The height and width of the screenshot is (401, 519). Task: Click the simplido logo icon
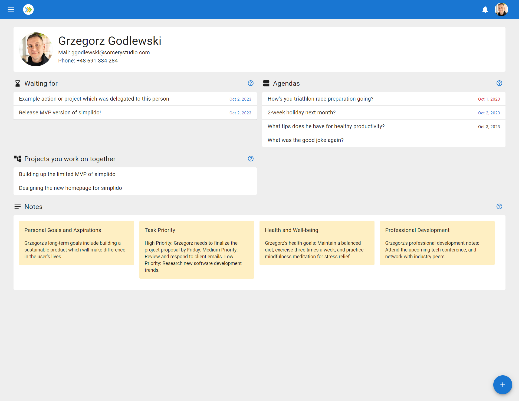coord(28,9)
